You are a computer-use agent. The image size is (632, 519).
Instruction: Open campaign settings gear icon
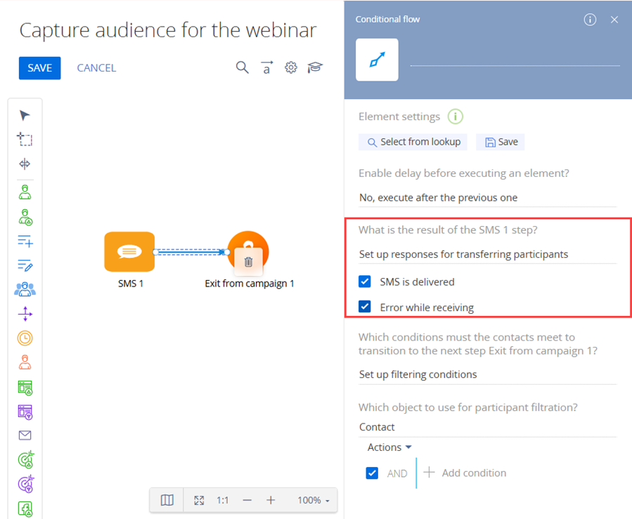tap(291, 67)
